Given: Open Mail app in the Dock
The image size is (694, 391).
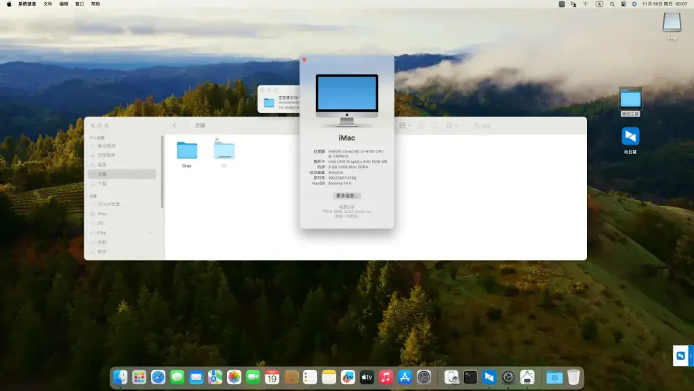Looking at the screenshot, I should coord(196,377).
